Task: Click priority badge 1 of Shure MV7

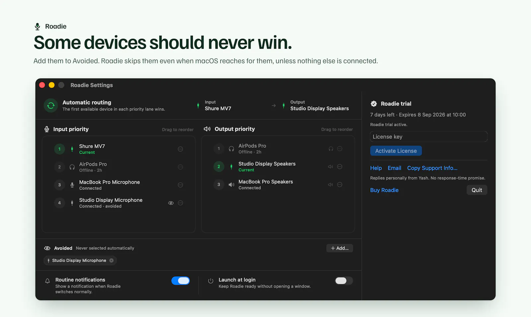Action: pos(59,149)
